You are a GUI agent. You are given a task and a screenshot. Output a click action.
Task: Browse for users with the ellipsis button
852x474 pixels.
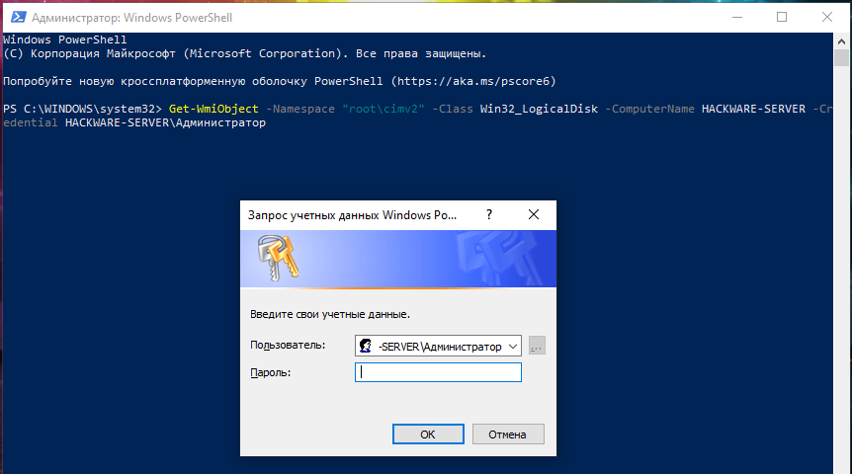(x=537, y=347)
